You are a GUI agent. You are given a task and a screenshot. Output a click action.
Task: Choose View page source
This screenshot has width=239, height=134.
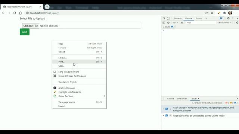pos(79,102)
